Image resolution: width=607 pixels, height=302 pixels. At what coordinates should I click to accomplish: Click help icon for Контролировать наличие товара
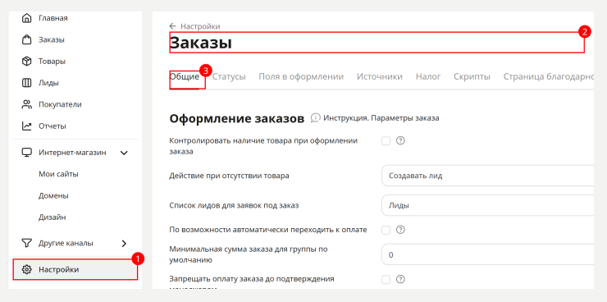click(x=400, y=141)
